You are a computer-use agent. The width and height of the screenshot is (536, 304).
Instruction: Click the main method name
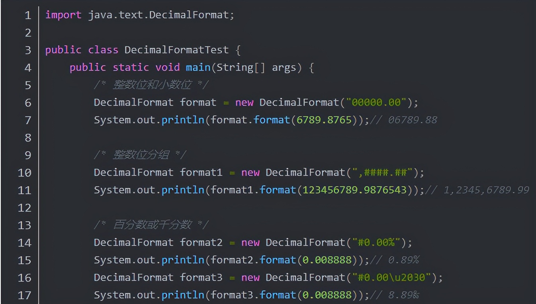pos(198,68)
